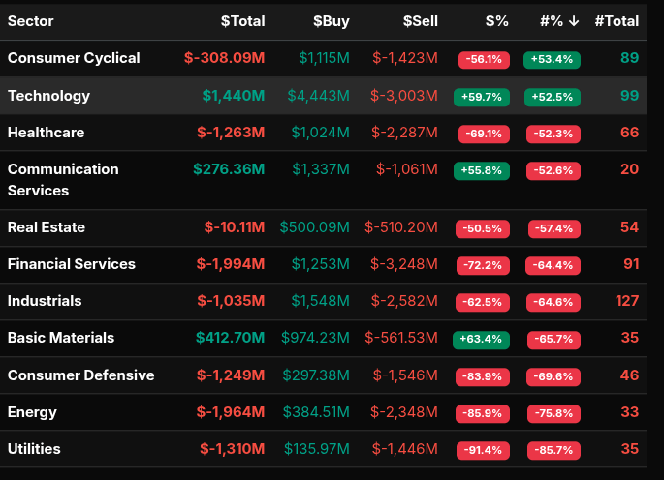
Task: Click the #Total column header
Action: (x=617, y=21)
